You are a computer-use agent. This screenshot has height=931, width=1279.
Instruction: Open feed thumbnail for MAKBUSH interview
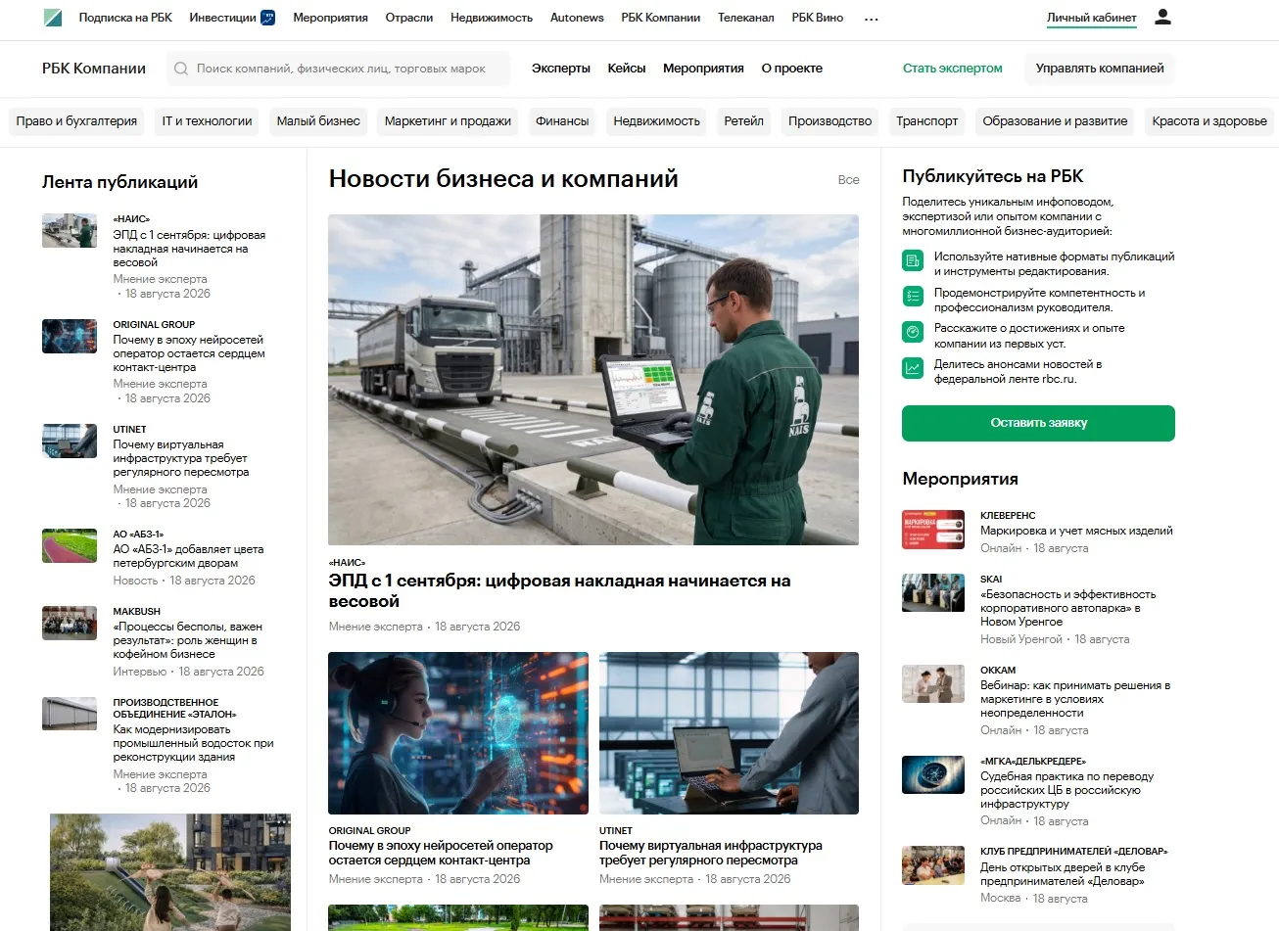70,623
